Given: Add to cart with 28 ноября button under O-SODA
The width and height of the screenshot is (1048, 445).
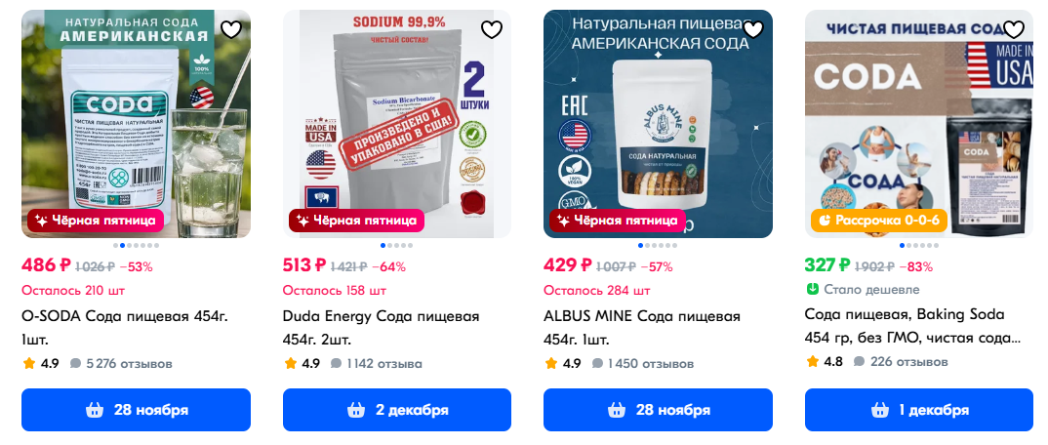Looking at the screenshot, I should tap(137, 410).
